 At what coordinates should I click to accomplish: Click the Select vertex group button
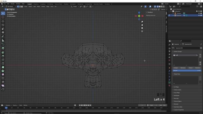click(x=191, y=68)
